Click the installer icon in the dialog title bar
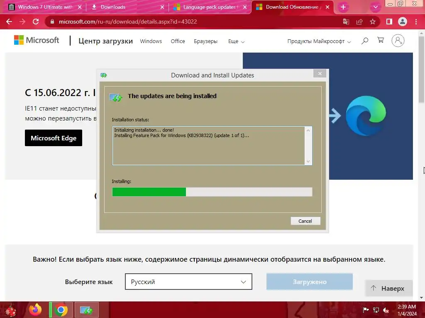 [x=103, y=75]
